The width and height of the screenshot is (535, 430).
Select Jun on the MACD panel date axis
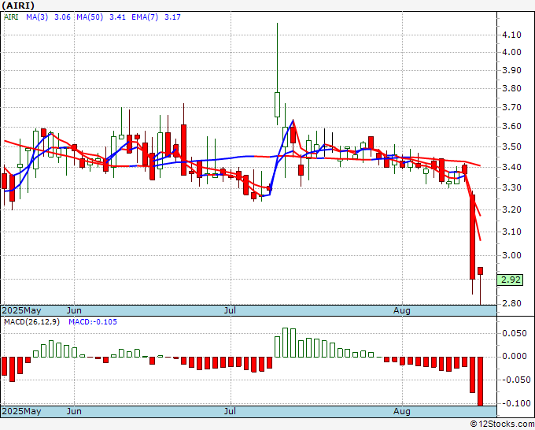pyautogui.click(x=74, y=411)
